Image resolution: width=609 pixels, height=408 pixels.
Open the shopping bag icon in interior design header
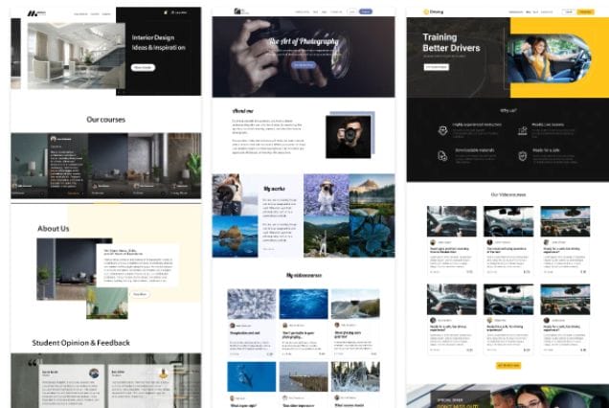click(x=166, y=12)
